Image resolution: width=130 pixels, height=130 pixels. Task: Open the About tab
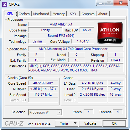[103, 14]
